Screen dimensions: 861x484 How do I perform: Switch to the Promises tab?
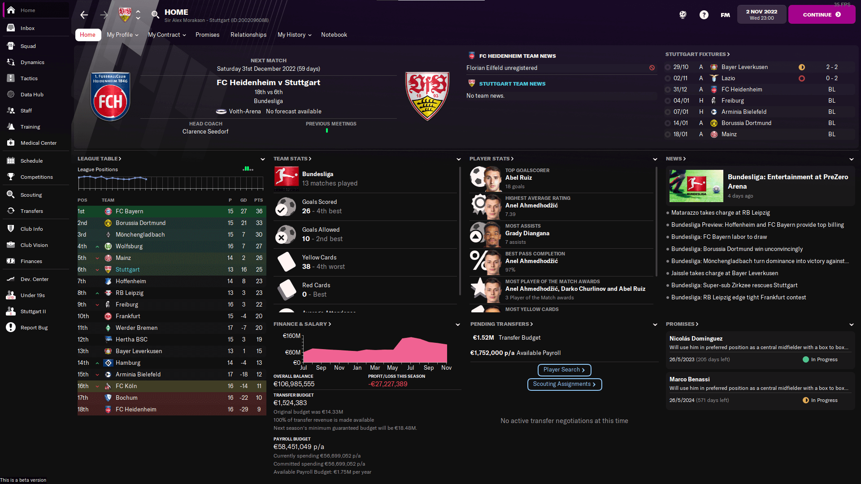(207, 35)
